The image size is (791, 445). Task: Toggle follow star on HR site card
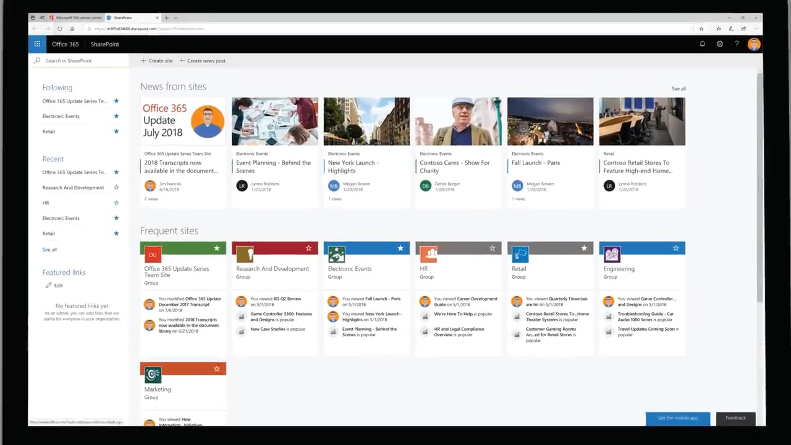coord(492,248)
